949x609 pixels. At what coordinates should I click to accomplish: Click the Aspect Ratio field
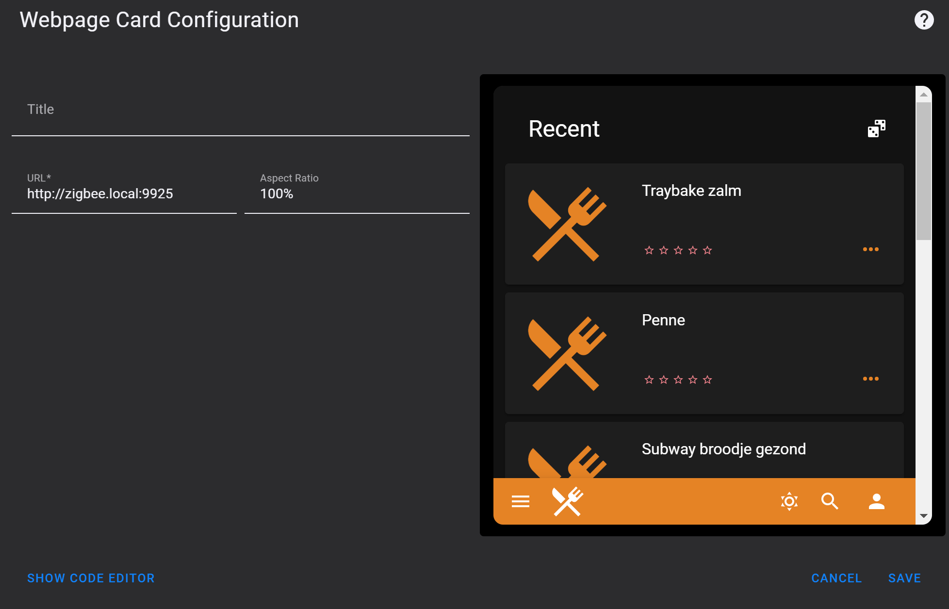click(357, 187)
